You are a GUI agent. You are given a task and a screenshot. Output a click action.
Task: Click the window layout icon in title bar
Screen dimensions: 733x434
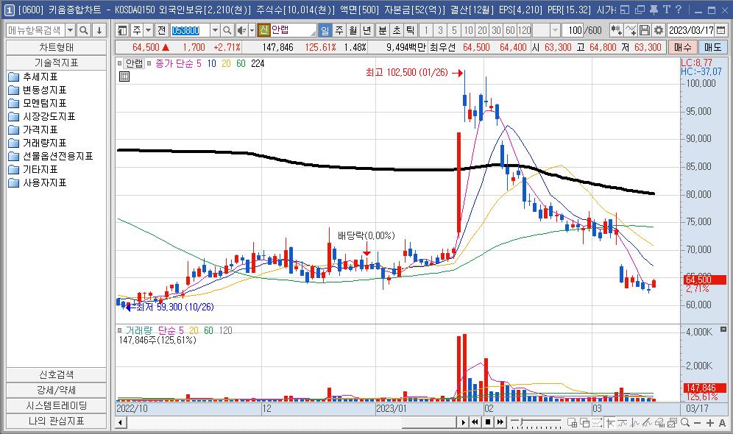[625, 10]
